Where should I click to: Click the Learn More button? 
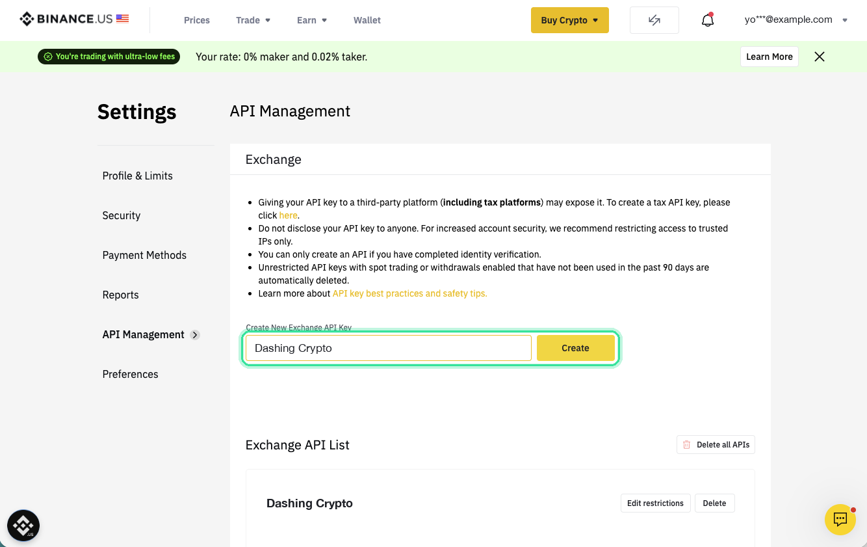pos(770,57)
